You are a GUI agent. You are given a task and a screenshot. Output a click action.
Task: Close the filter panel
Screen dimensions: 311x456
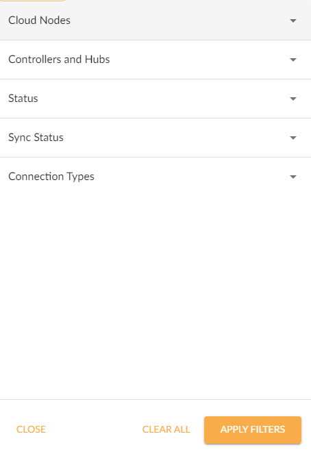click(31, 429)
